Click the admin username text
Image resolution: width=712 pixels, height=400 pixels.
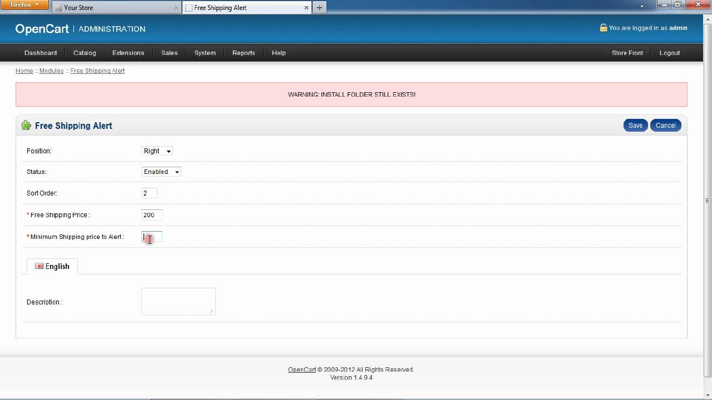[x=678, y=28]
